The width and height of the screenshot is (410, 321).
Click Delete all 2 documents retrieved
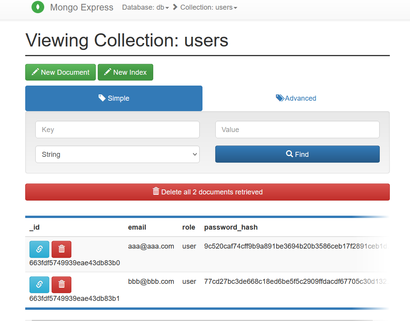coord(208,192)
